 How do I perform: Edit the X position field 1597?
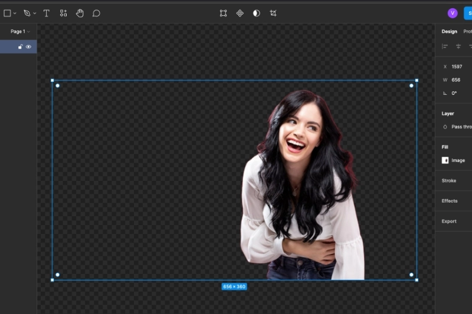click(x=457, y=67)
